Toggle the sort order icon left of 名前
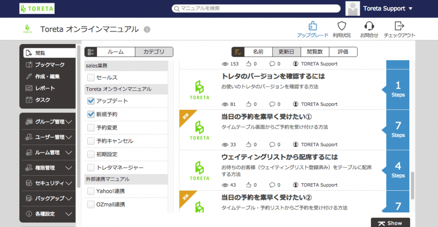The height and width of the screenshot is (227, 438). click(238, 52)
